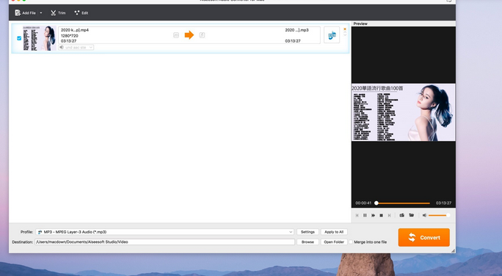Start conversion with the Convert button
This screenshot has width=502, height=276.
[x=424, y=237]
